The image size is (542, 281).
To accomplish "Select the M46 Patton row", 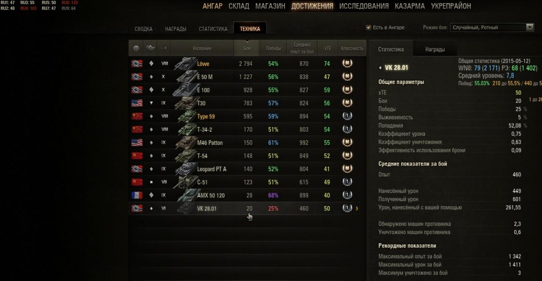I will coord(244,143).
